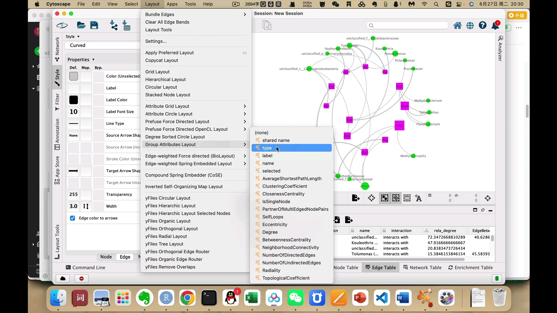Open Google Chrome from the Dock
The height and width of the screenshot is (313, 557).
coord(187,298)
